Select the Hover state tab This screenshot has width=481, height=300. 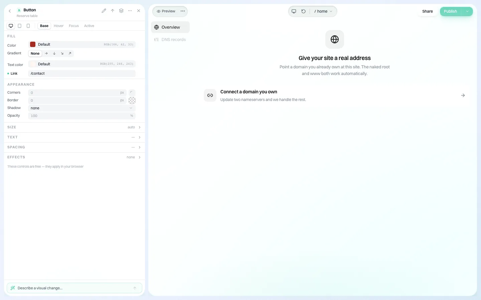58,26
